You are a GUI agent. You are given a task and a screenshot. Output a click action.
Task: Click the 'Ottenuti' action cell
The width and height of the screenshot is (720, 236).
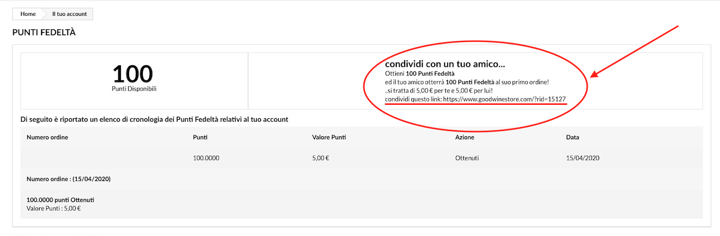click(467, 158)
